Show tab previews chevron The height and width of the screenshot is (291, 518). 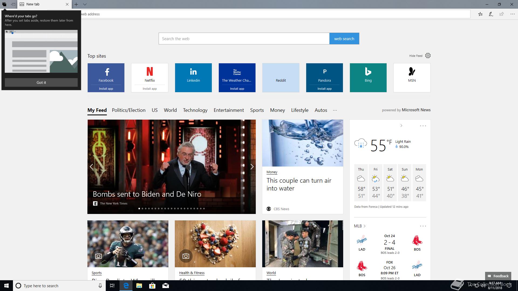click(85, 4)
